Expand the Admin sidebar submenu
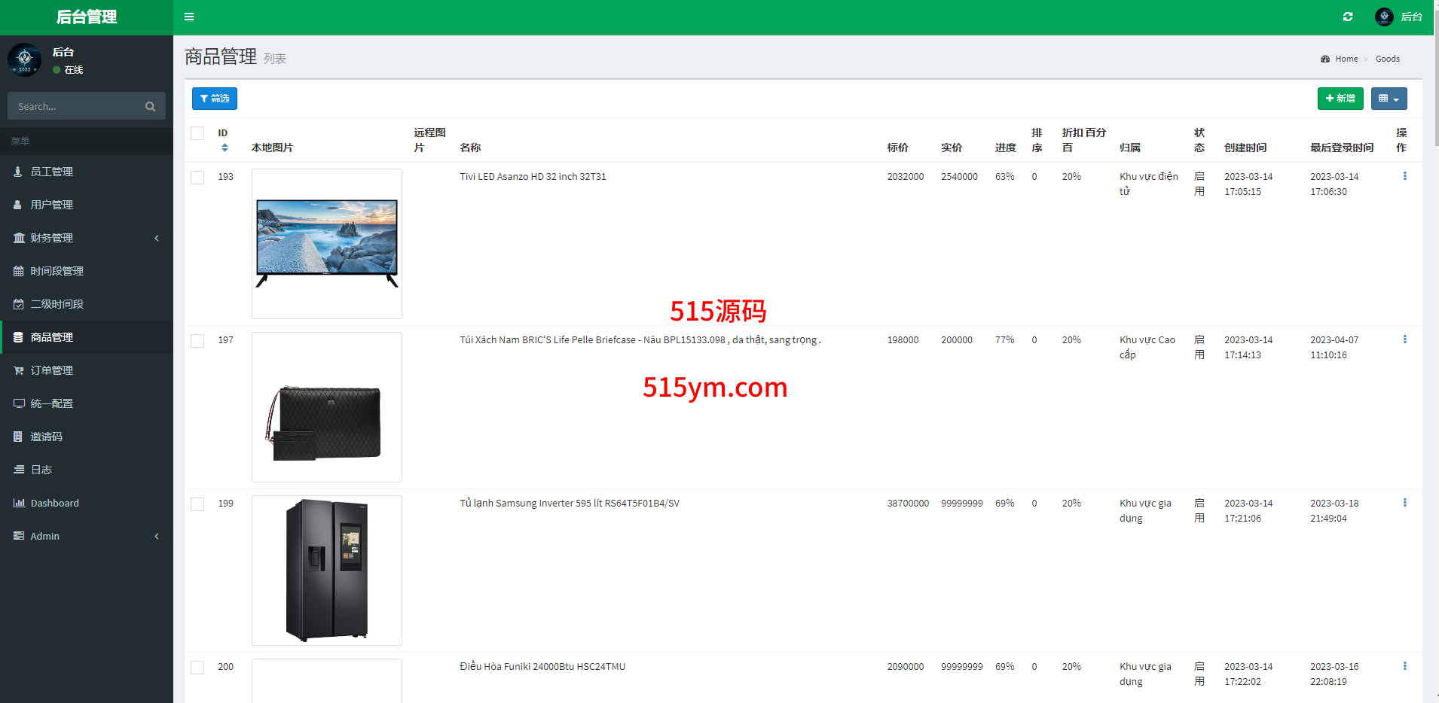Screen dimensions: 1439x703 point(87,536)
